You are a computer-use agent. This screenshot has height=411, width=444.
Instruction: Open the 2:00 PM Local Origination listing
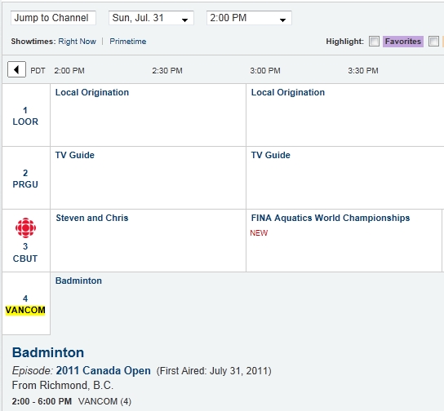[92, 92]
